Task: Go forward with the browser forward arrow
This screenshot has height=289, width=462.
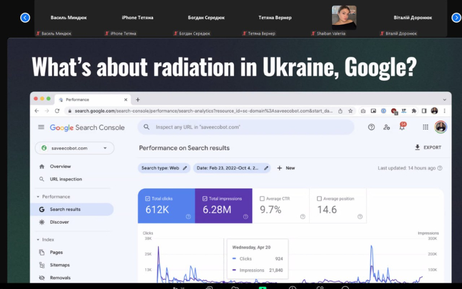Action: point(47,111)
